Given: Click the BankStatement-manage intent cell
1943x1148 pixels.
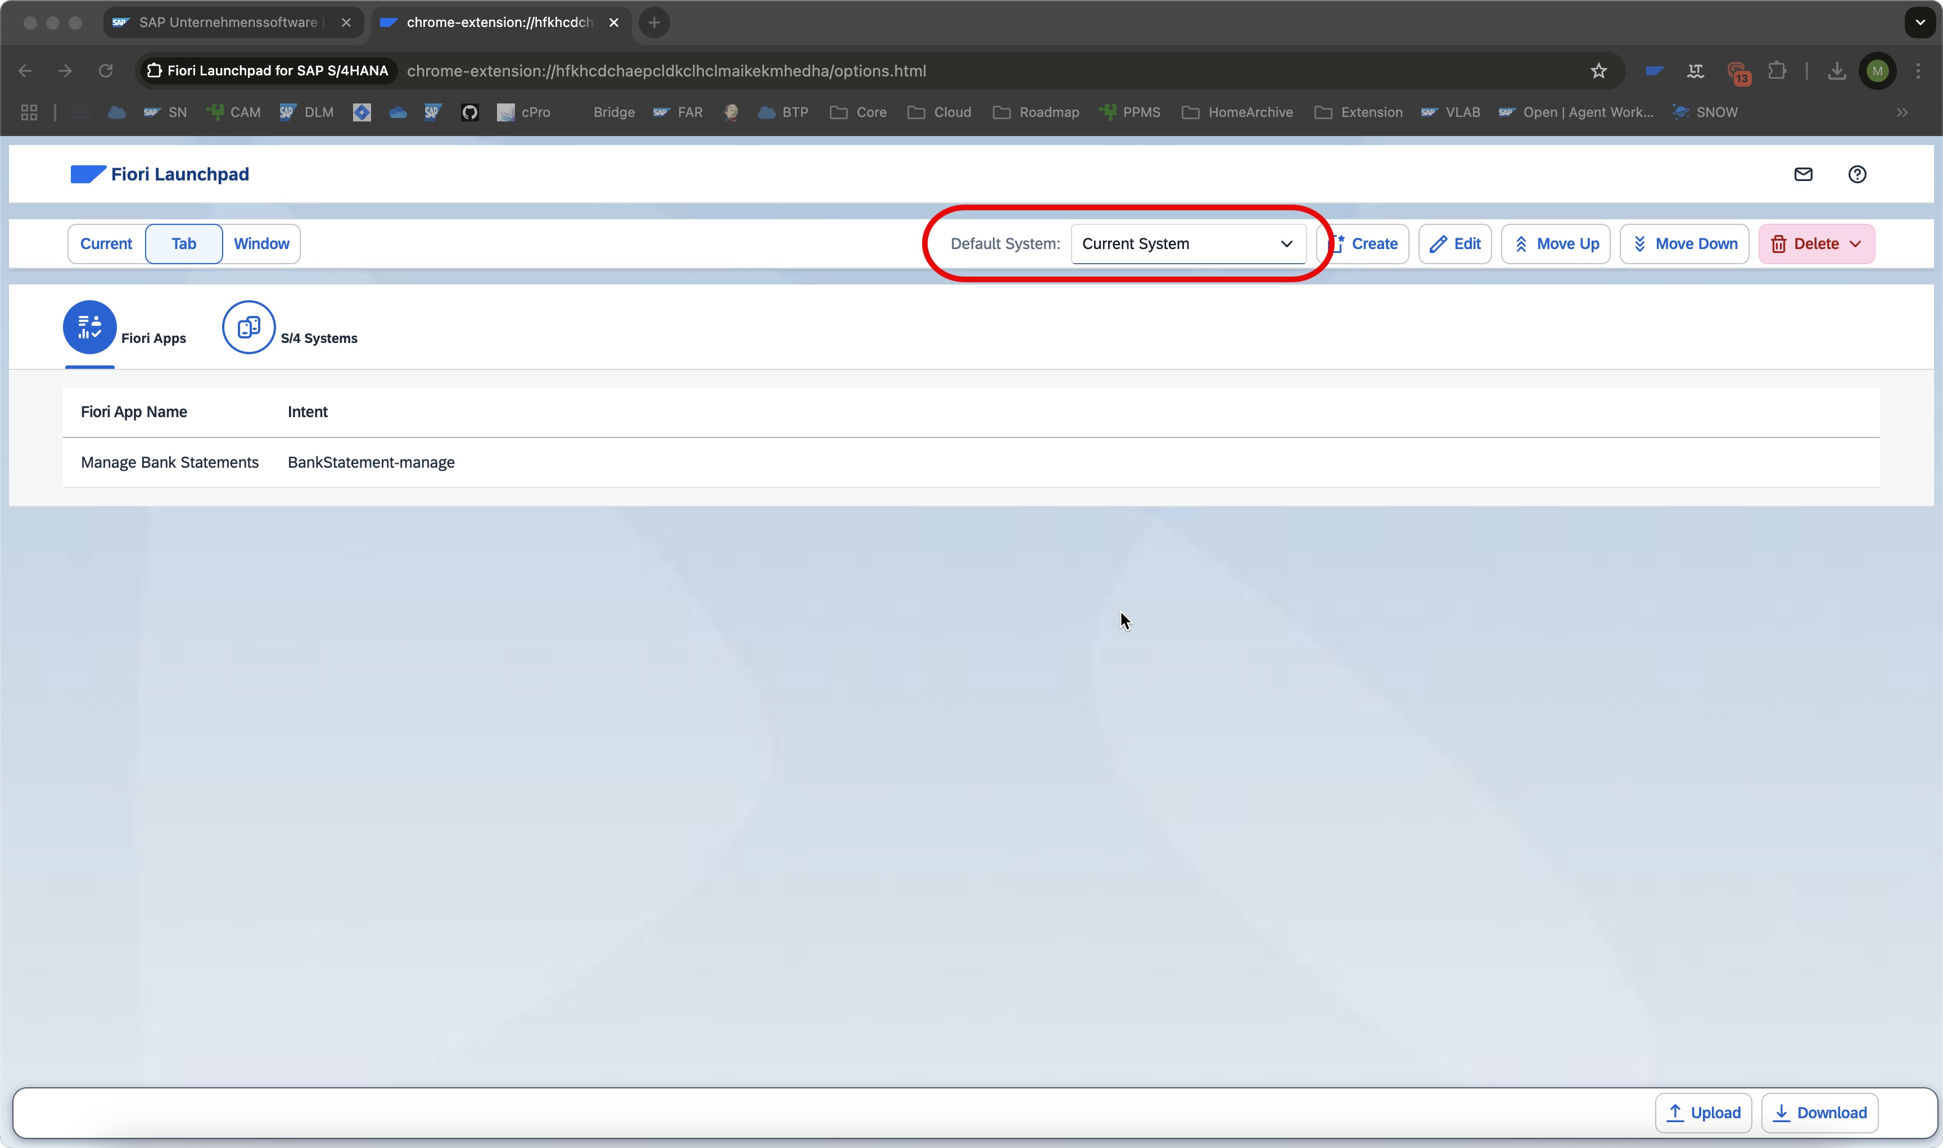Looking at the screenshot, I should (371, 463).
